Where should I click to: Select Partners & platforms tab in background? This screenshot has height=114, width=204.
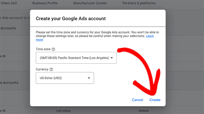[139, 3]
